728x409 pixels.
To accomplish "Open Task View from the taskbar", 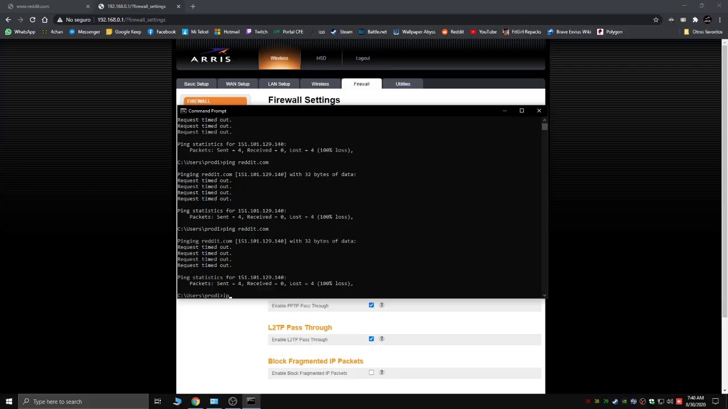I will coord(158,402).
